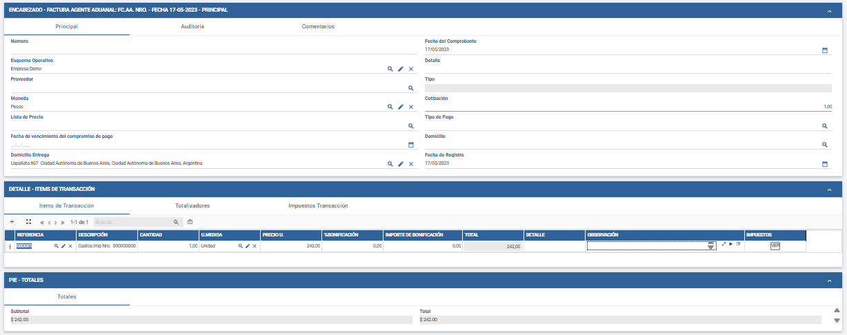Sort by REFERENCIA column header
This screenshot has height=335, width=847.
tap(45, 235)
